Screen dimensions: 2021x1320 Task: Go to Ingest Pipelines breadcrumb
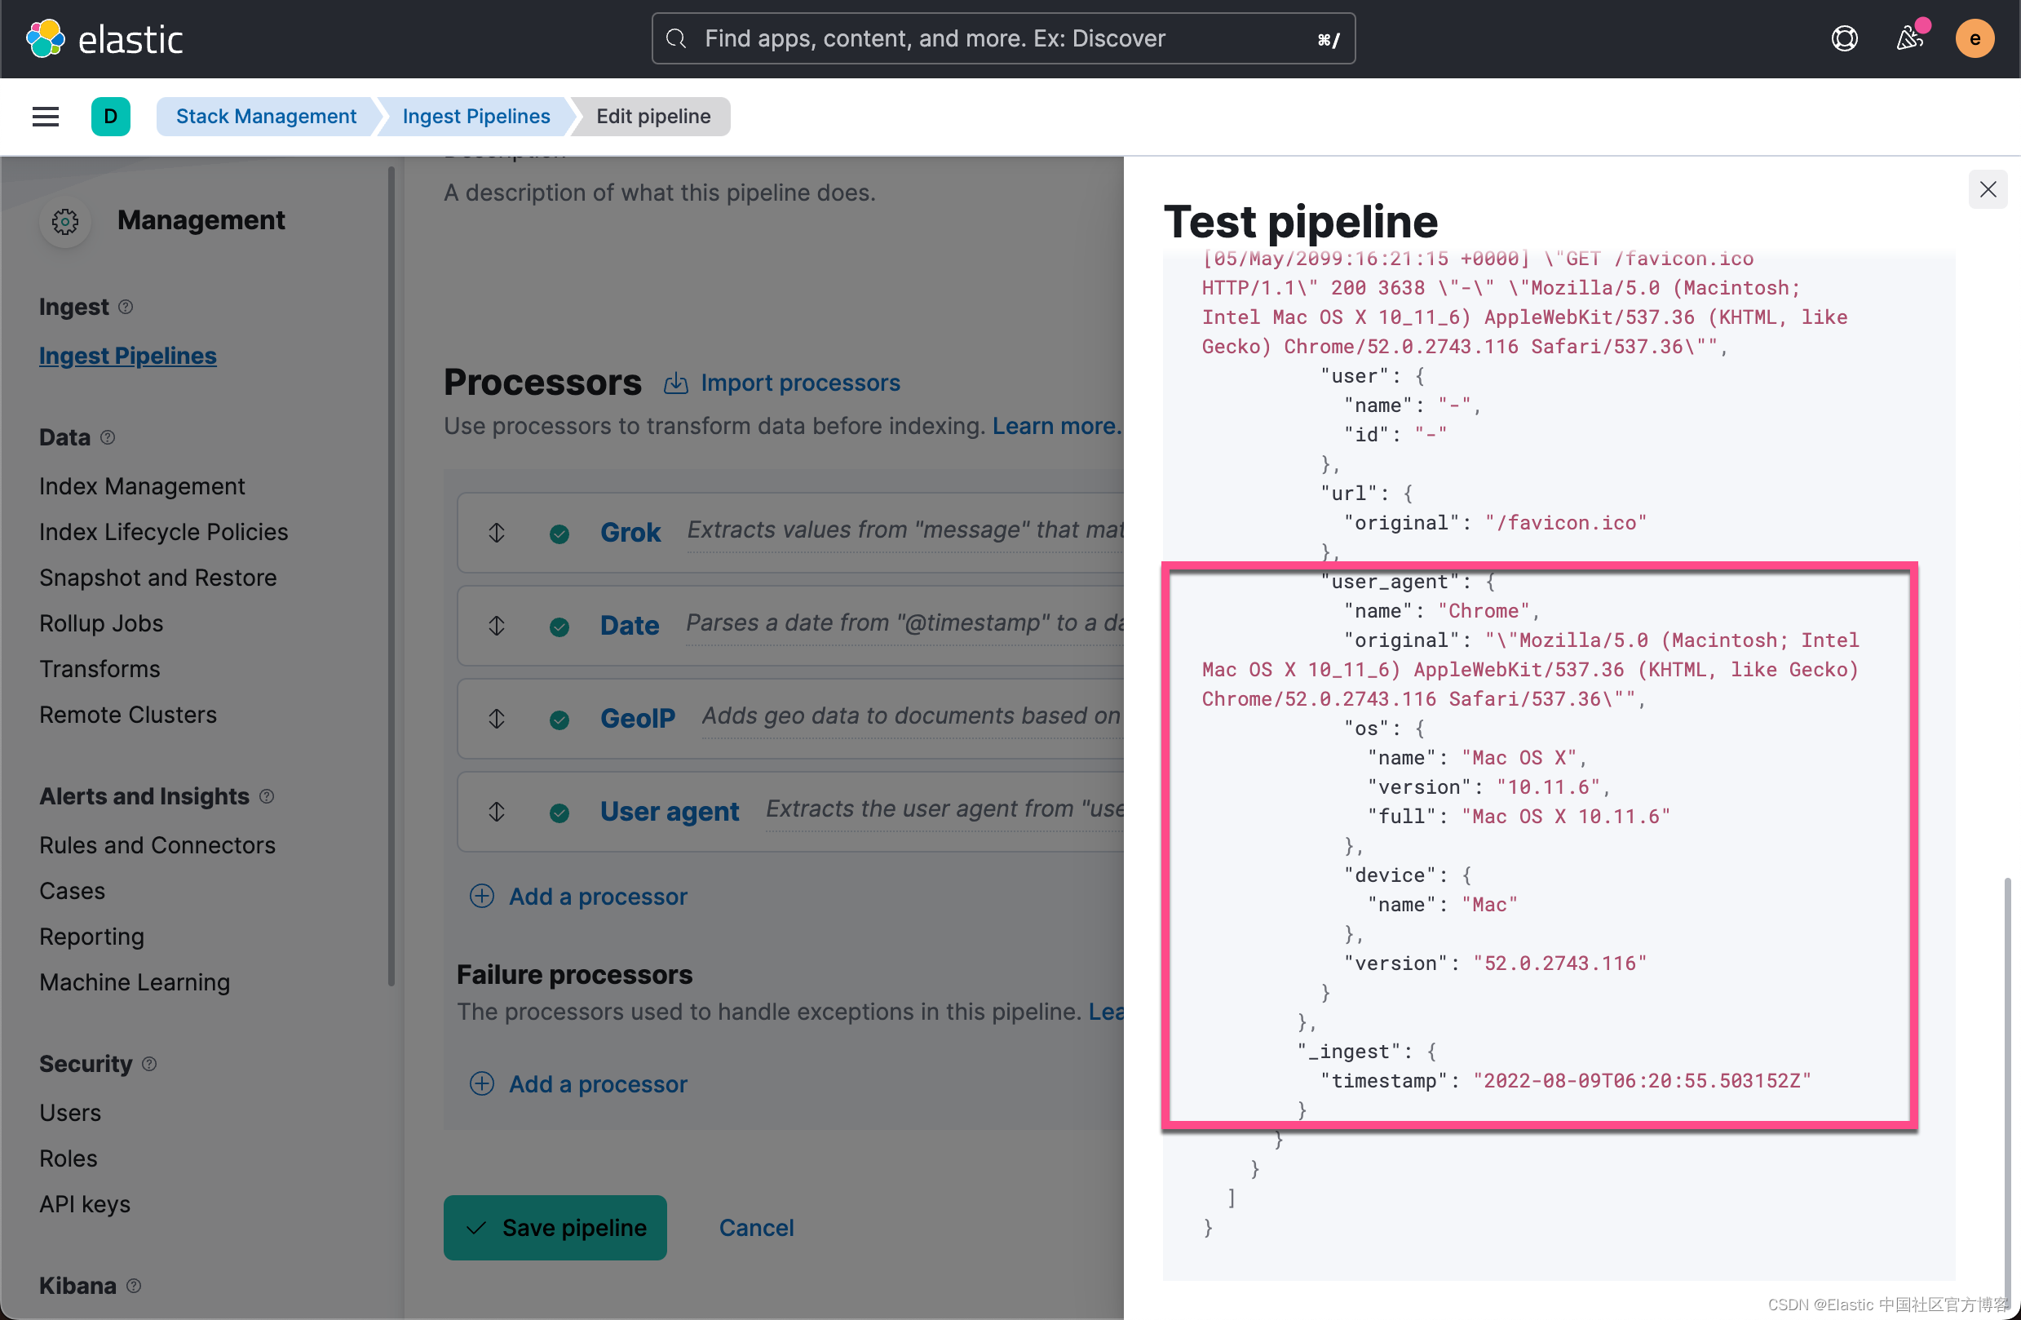(476, 117)
